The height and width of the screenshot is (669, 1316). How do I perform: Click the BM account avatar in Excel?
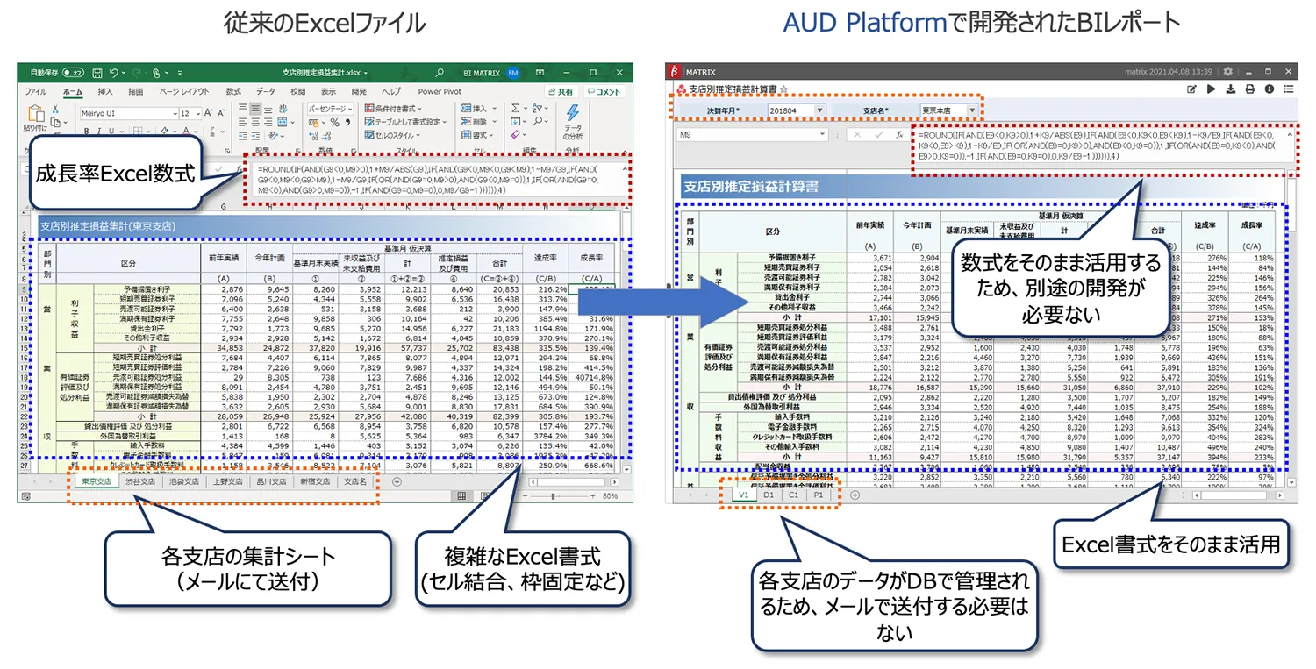click(x=513, y=73)
